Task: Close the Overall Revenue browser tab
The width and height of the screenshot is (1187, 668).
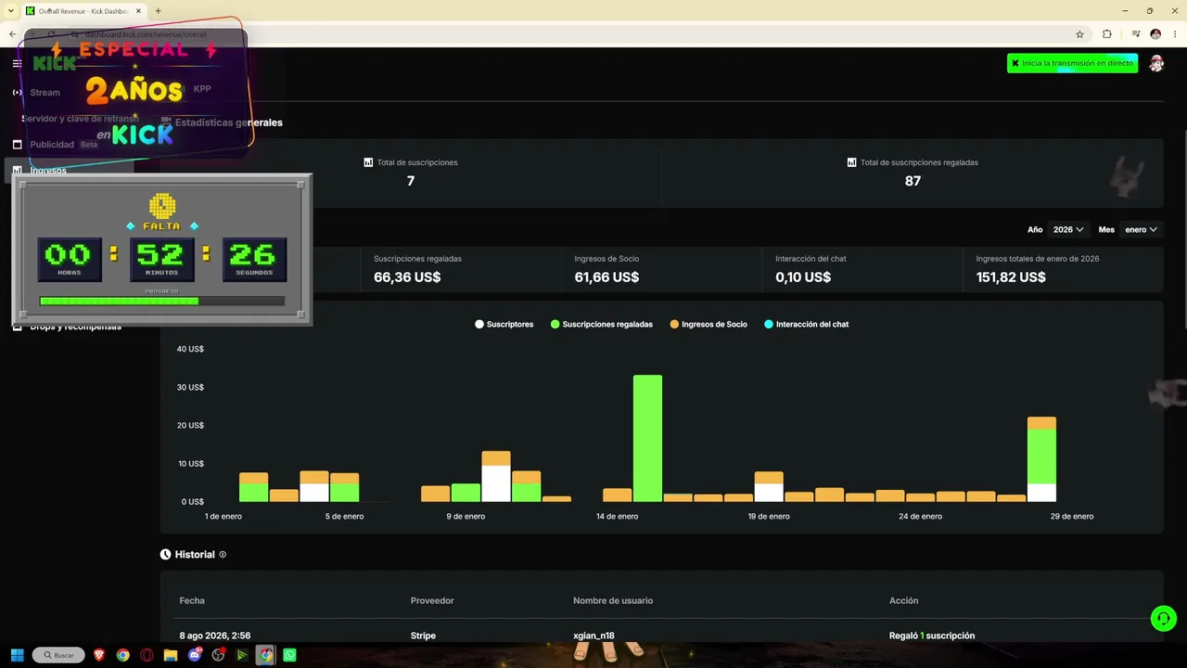Action: click(x=138, y=11)
